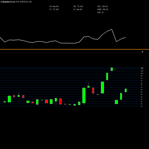Image resolution: width=149 pixels, height=149 pixels.
Task: Select the high value H: 71.10
Action: (78, 7)
